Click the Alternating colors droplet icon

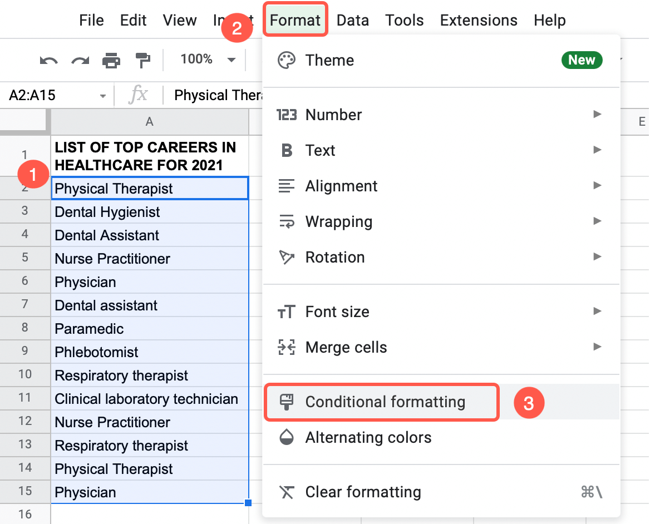(x=285, y=438)
